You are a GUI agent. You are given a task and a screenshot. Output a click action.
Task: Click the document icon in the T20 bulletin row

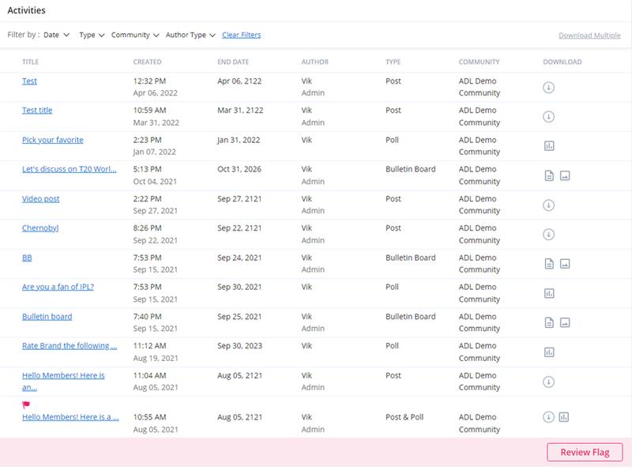[549, 175]
